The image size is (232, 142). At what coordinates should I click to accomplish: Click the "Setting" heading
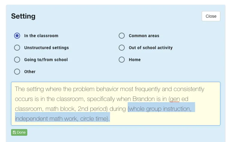23,16
